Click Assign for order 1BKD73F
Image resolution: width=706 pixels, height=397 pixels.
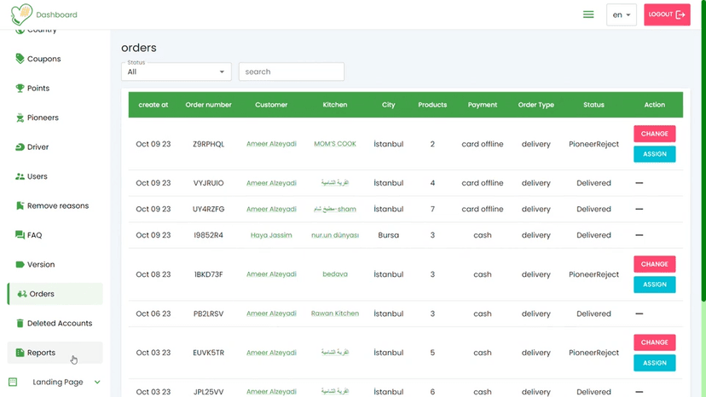pos(654,285)
